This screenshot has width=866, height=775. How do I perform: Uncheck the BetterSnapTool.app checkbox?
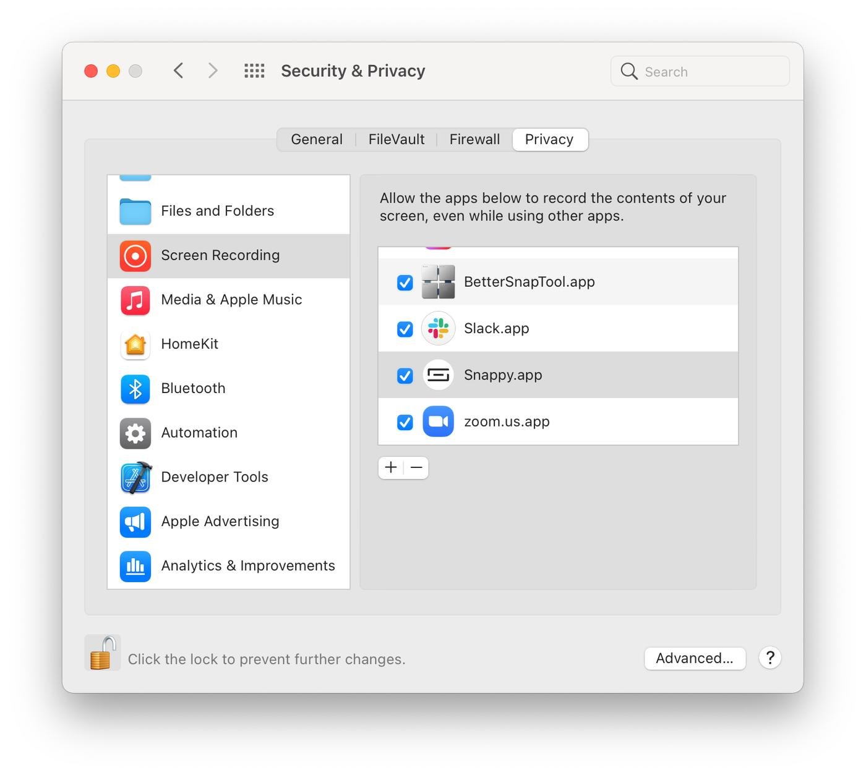click(405, 282)
